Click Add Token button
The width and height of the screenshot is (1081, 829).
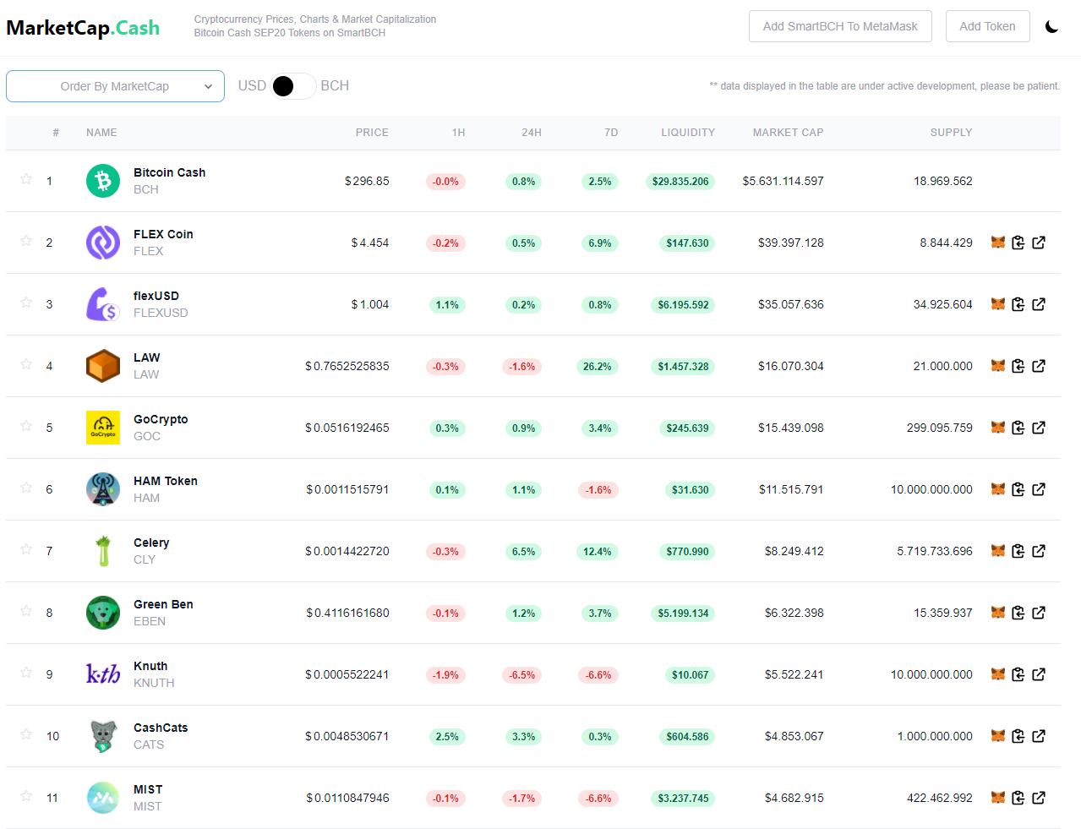[987, 26]
